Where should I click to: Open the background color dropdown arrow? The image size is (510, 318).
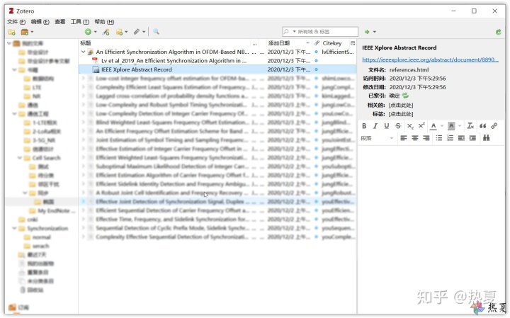pyautogui.click(x=460, y=126)
